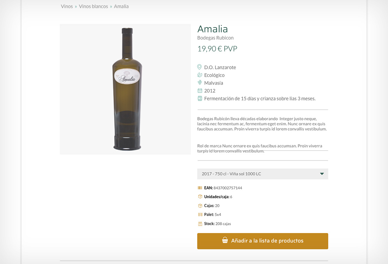The width and height of the screenshot is (388, 264).
Task: Click the basket icon on add button
Action: 225,240
